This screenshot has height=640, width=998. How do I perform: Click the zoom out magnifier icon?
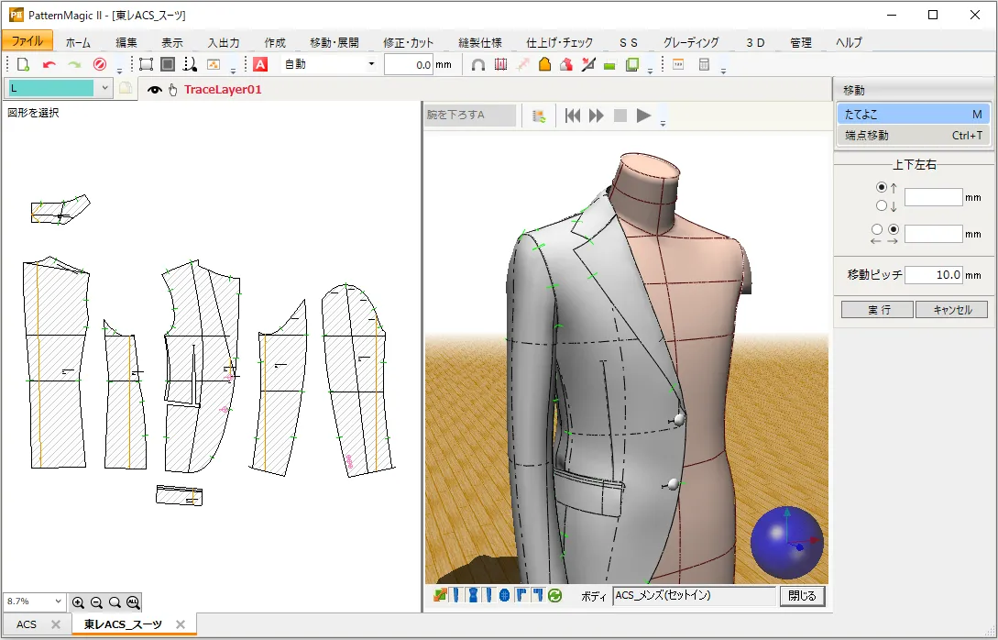(96, 602)
